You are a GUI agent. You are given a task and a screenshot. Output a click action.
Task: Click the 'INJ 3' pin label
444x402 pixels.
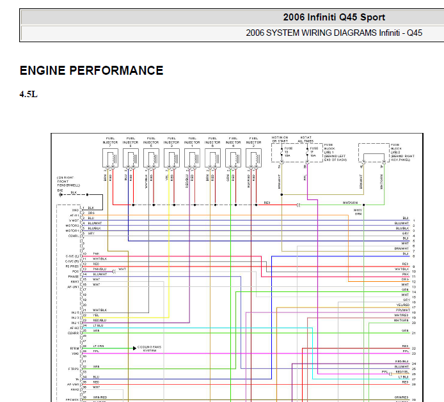pyautogui.click(x=75, y=318)
